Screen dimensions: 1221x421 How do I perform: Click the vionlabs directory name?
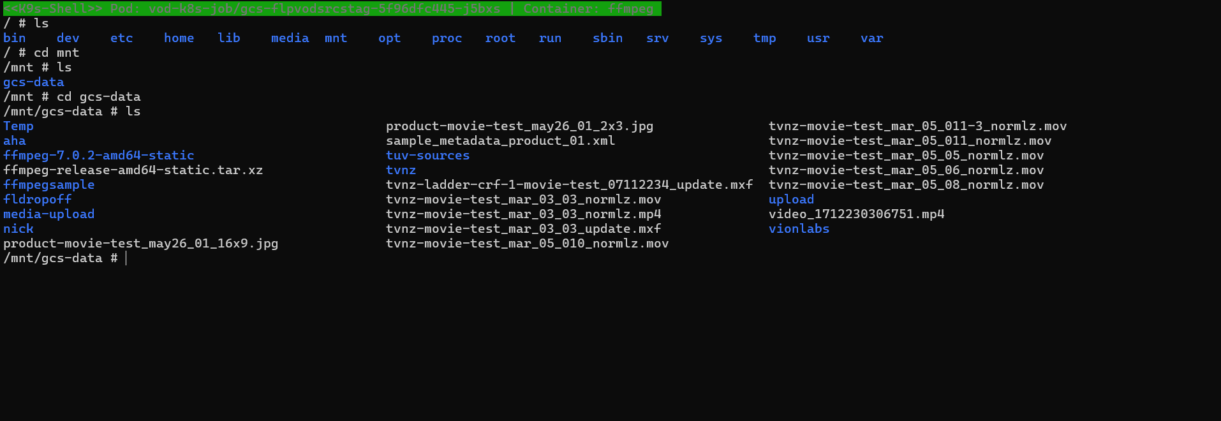click(x=799, y=229)
